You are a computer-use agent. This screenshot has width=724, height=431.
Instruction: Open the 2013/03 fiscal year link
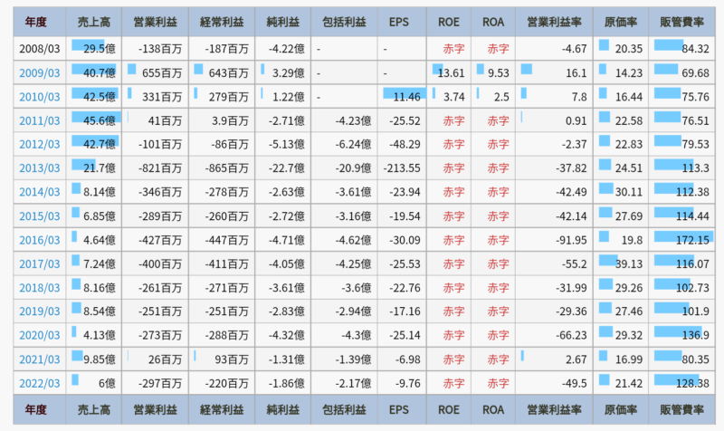[x=40, y=168]
